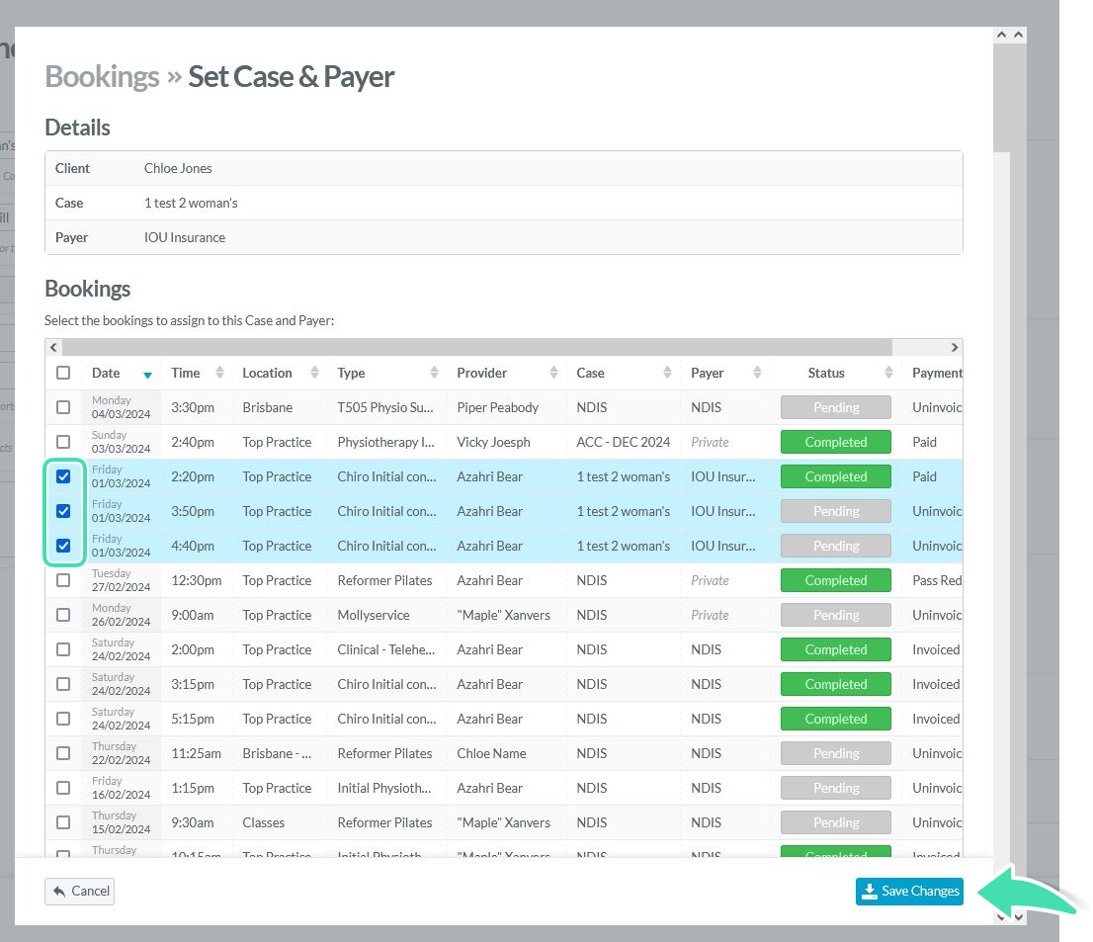Screen dimensions: 1093x942
Task: Click Completed status on 2:20pm Friday row
Action: pyautogui.click(x=836, y=476)
